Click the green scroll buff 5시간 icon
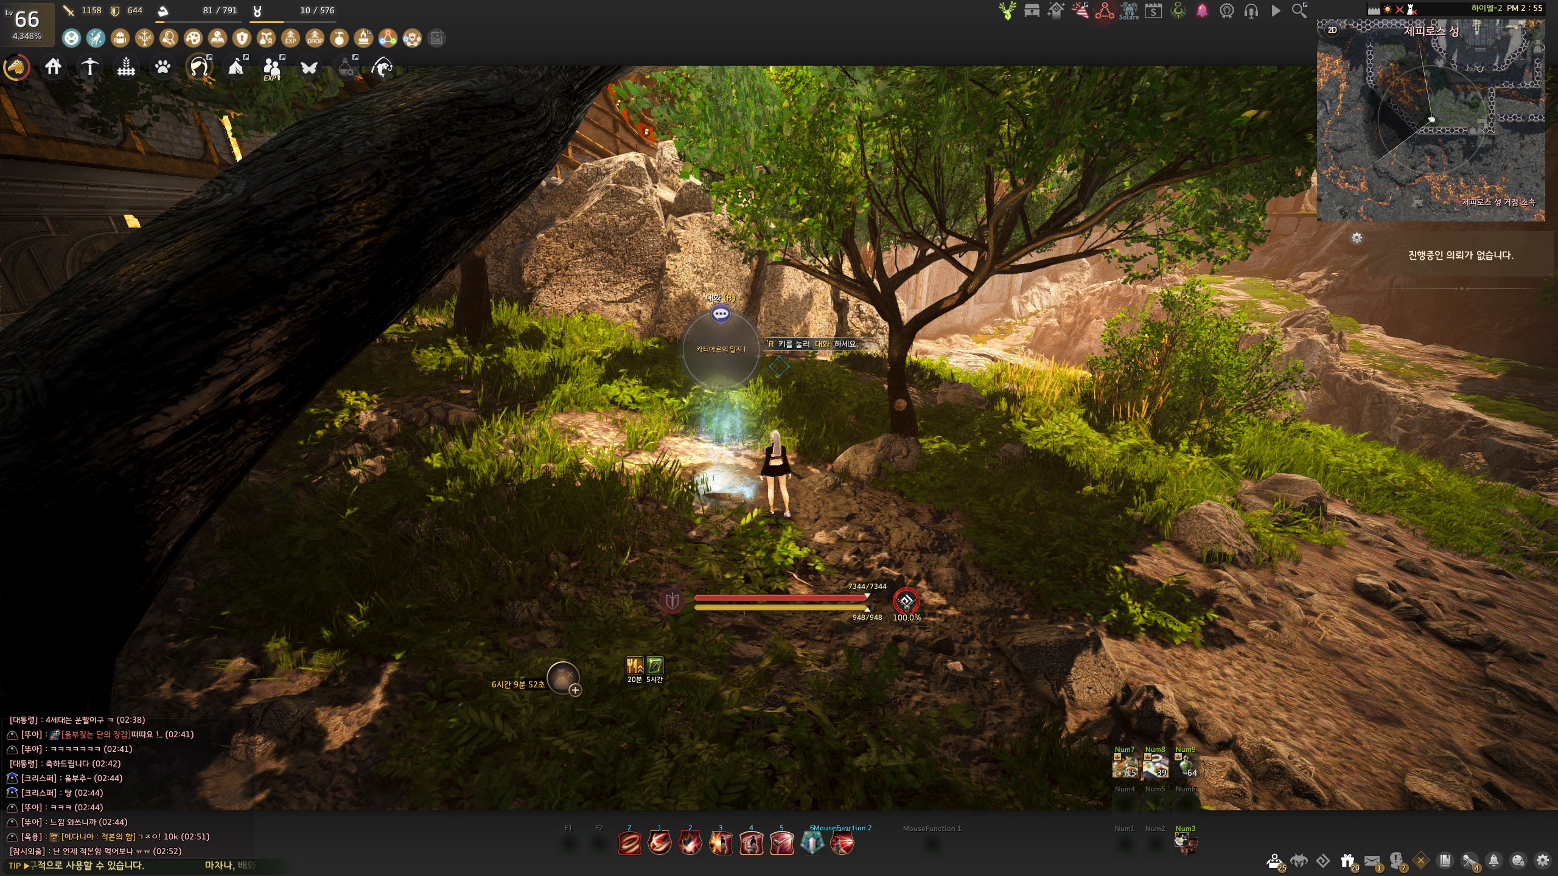The height and width of the screenshot is (876, 1558). click(655, 665)
